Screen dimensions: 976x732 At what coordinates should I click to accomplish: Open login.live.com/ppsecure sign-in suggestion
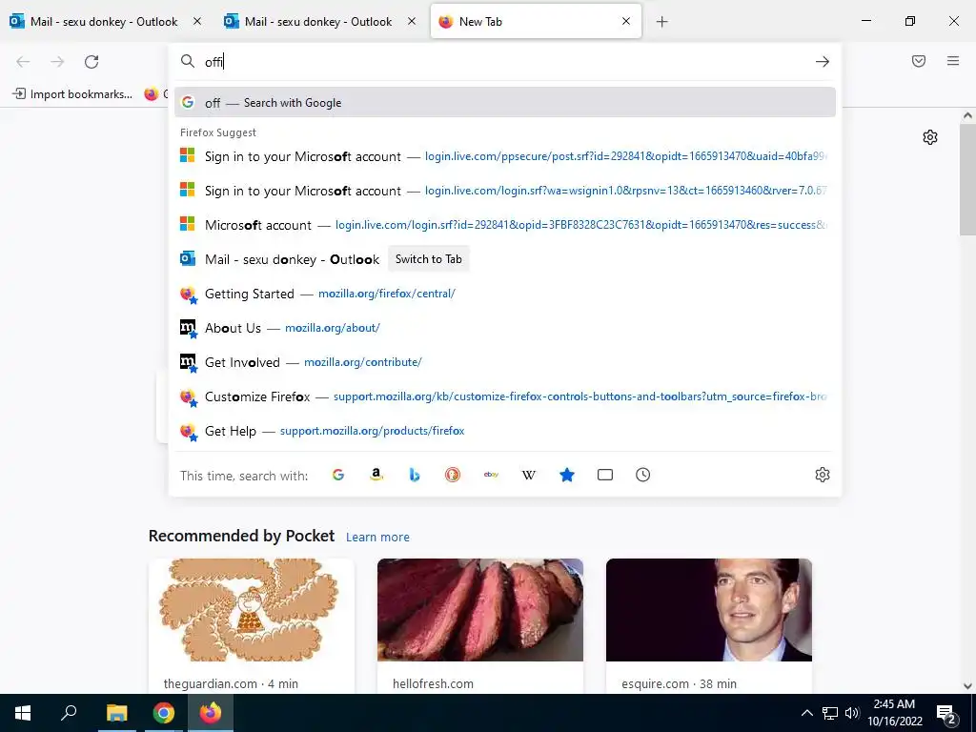pyautogui.click(x=505, y=156)
